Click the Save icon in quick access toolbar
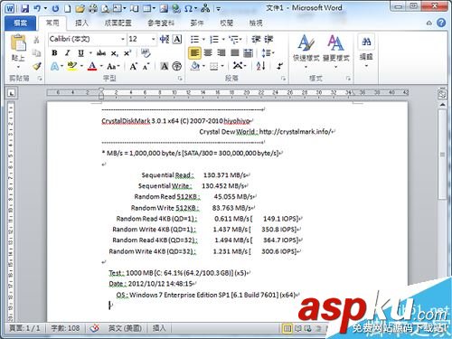The width and height of the screenshot is (452, 339). tap(24, 8)
